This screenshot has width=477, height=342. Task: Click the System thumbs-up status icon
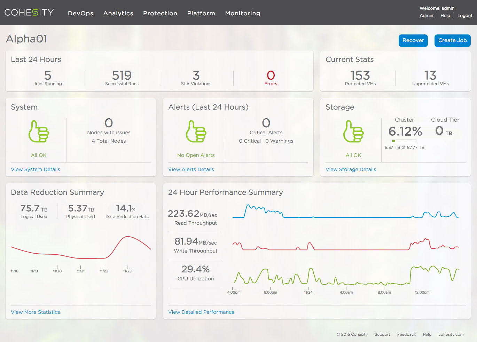coord(39,132)
